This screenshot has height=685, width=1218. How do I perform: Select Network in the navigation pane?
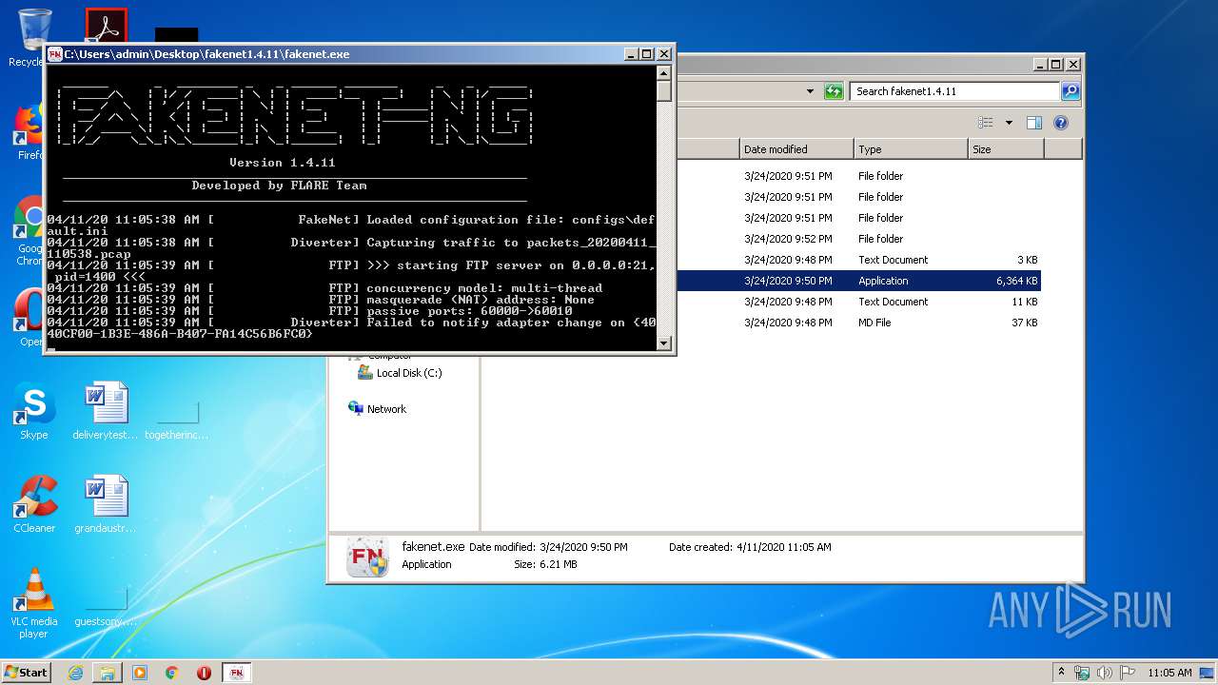tap(377, 409)
